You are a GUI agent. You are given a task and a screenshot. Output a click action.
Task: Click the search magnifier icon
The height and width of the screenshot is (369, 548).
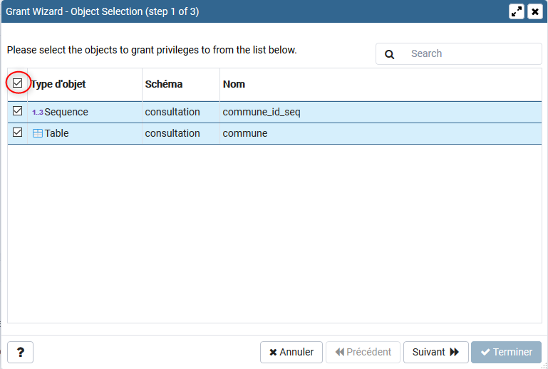click(x=390, y=54)
